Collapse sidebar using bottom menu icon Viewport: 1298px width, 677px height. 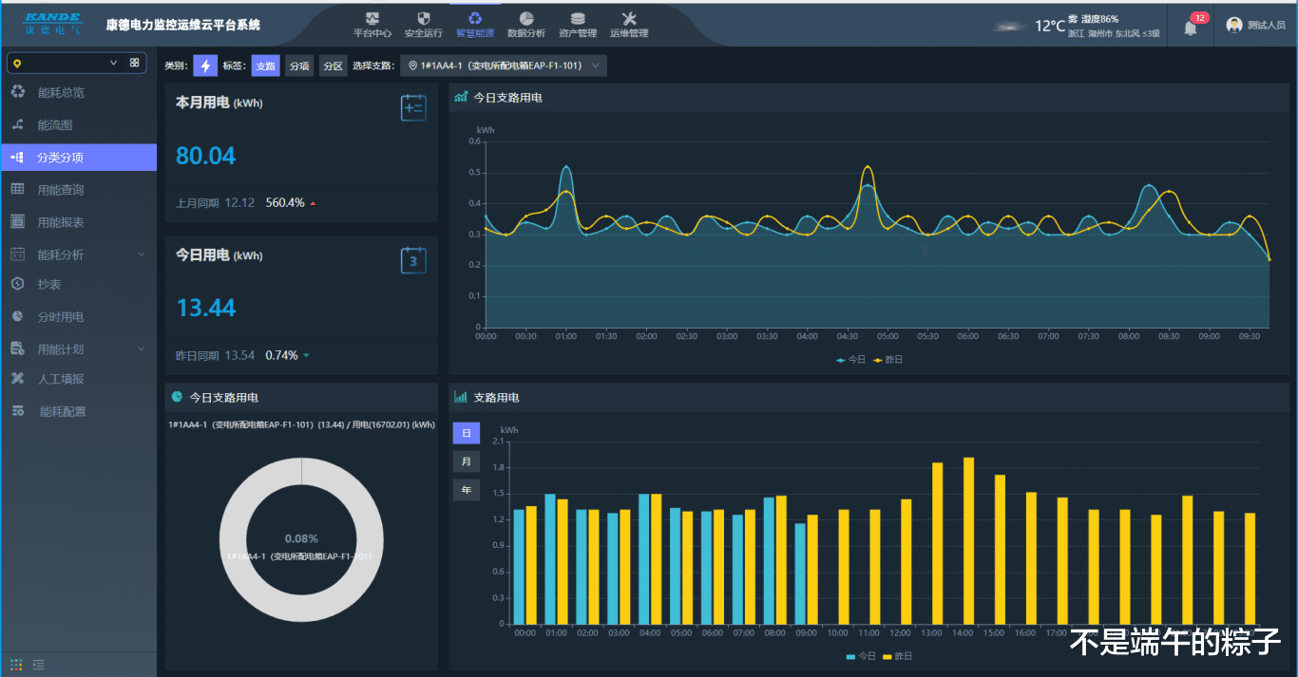pos(39,664)
